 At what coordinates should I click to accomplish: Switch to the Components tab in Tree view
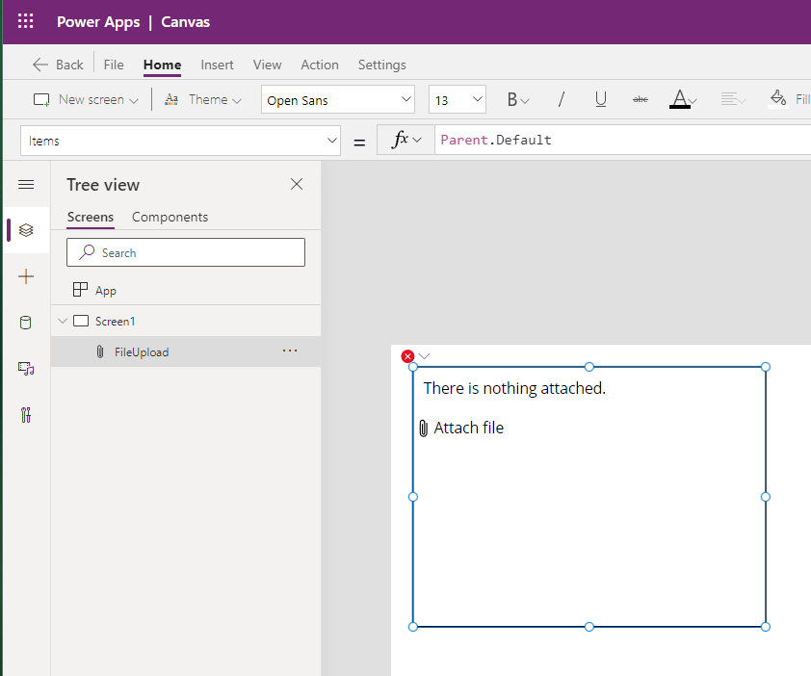170,217
